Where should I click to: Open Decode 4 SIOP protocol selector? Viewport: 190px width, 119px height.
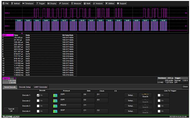[x=71, y=111]
